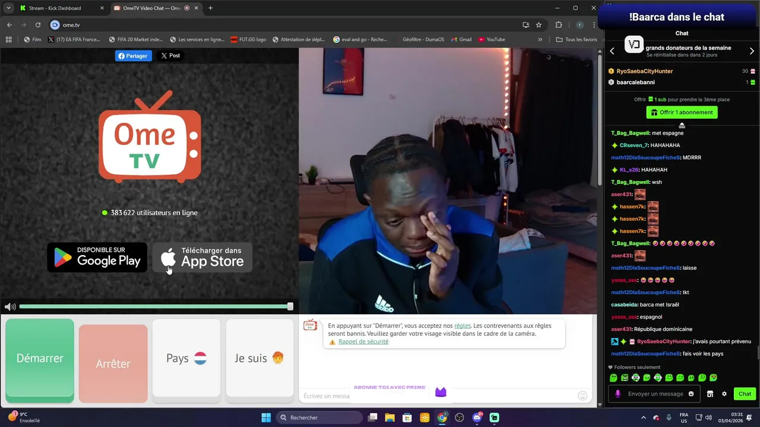Bookmark this page with star icon
The width and height of the screenshot is (760, 427).
click(x=539, y=25)
